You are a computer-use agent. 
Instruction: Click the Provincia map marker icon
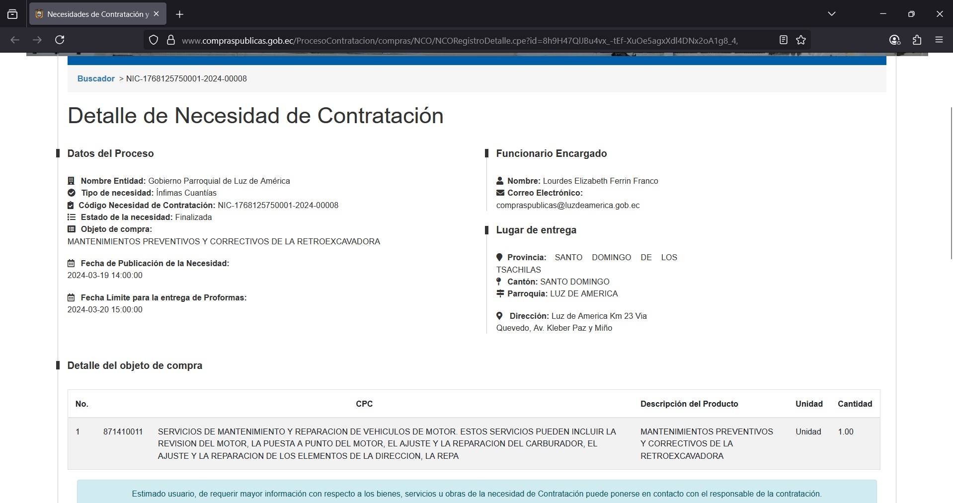(499, 257)
